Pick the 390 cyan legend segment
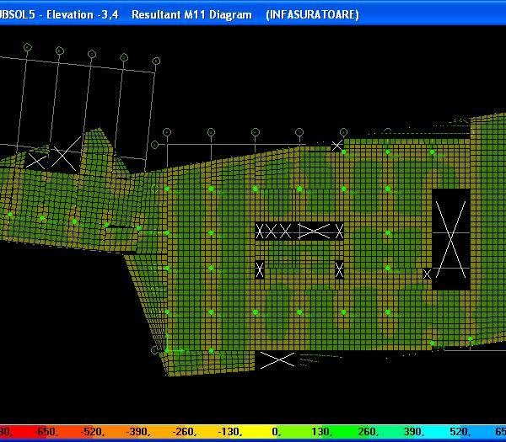This screenshot has height=442, width=506. [x=412, y=431]
